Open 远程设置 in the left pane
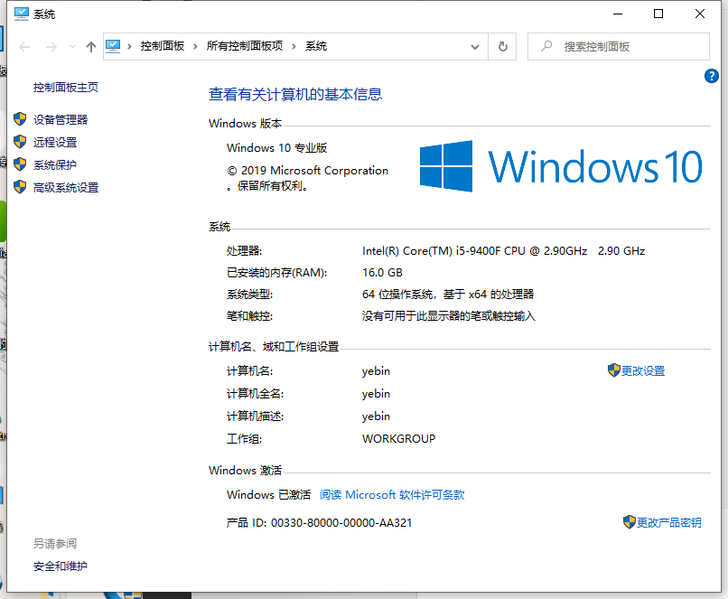This screenshot has height=599, width=728. coord(53,141)
